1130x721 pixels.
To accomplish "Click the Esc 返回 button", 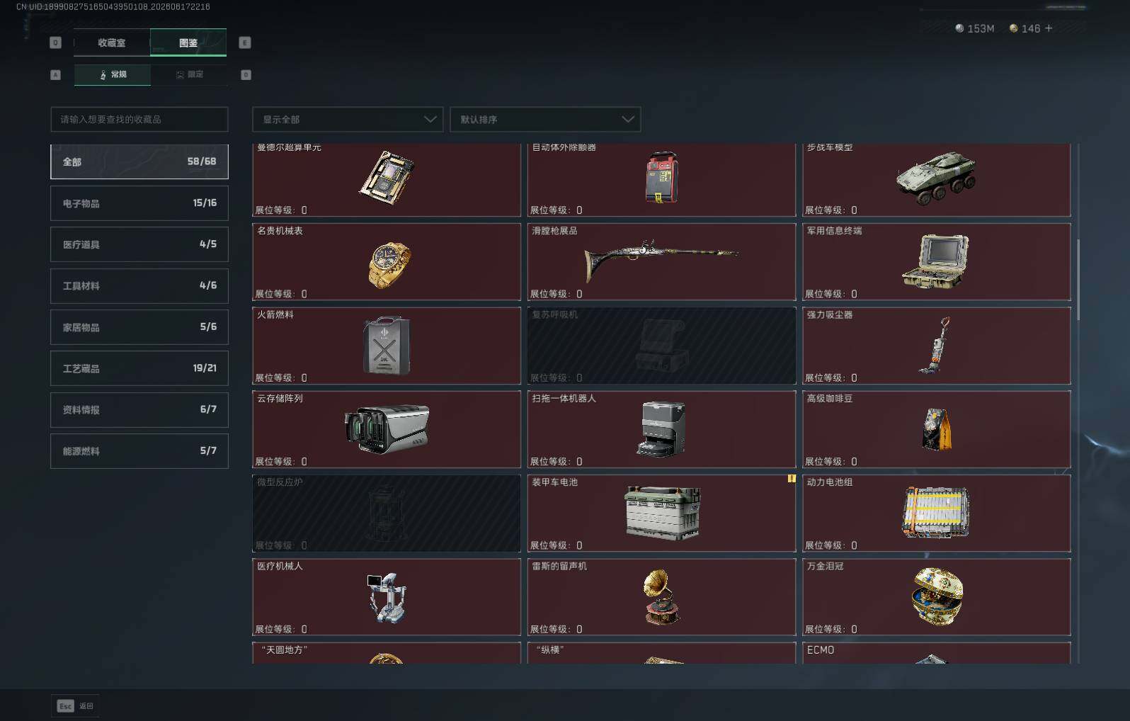I will (75, 705).
